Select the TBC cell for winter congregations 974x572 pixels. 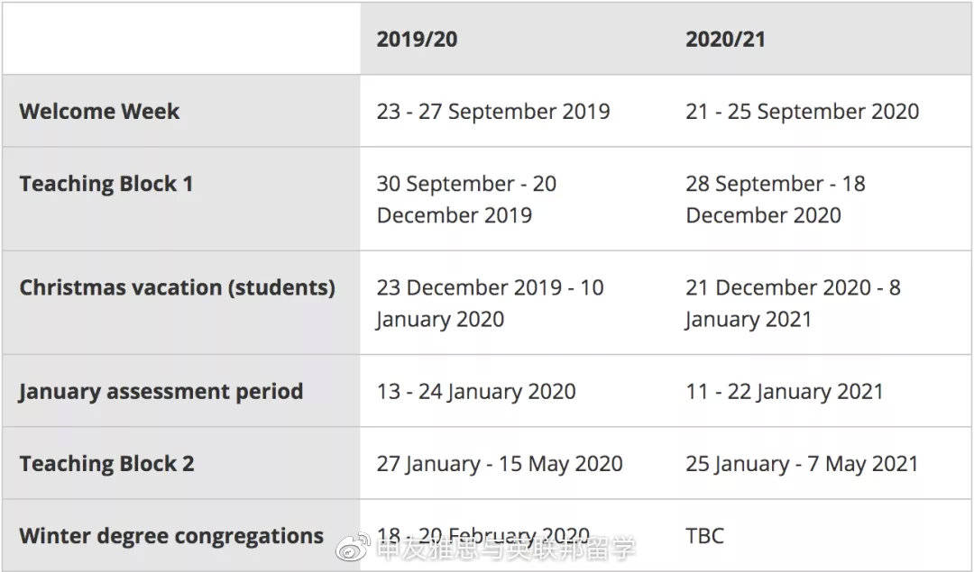704,536
